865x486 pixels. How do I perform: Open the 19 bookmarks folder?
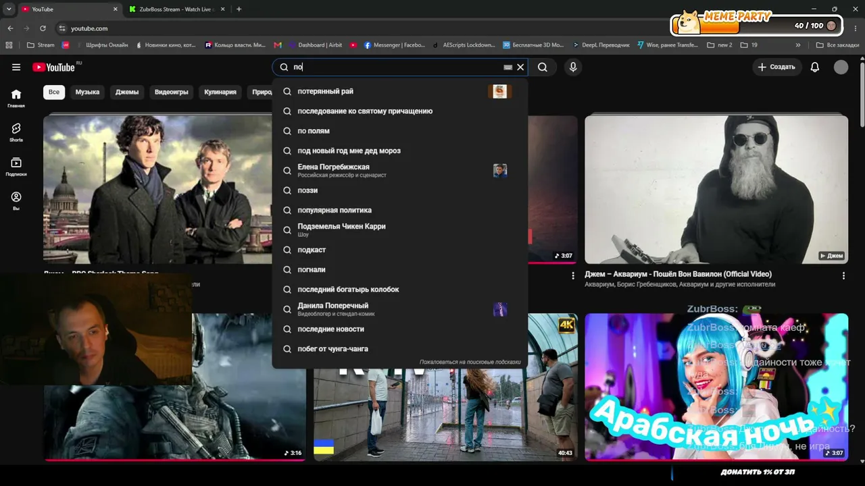pos(749,45)
